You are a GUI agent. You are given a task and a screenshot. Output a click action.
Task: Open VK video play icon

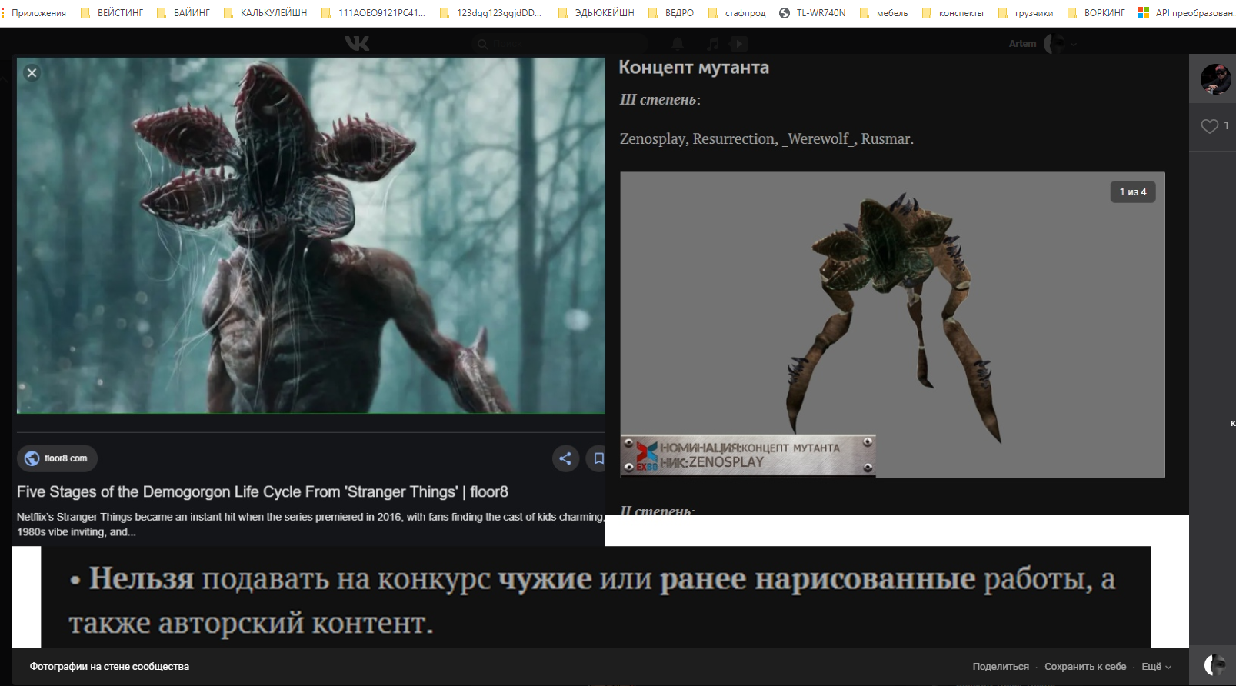[738, 44]
